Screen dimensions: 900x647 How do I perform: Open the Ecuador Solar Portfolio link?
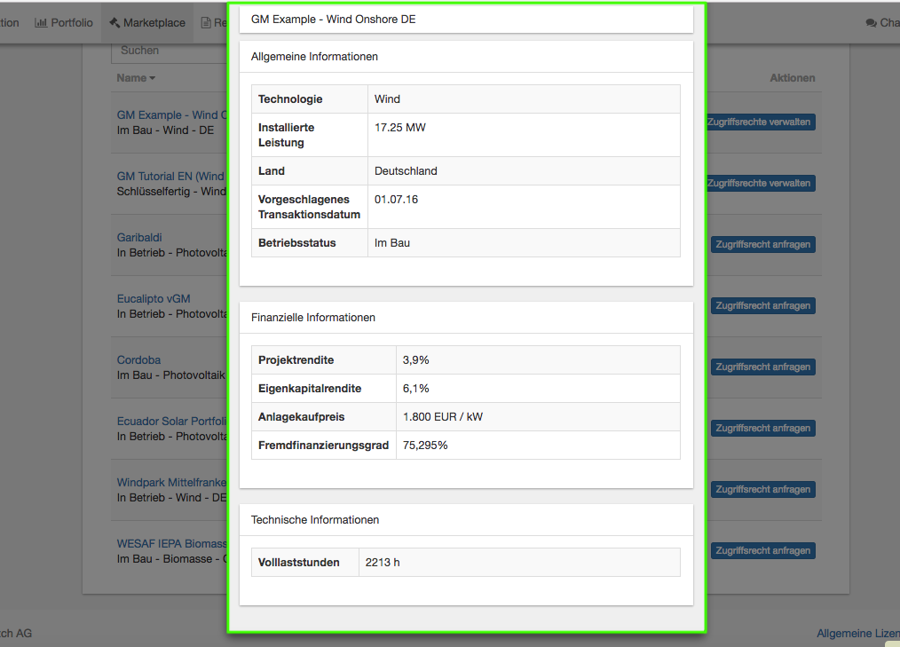[171, 422]
